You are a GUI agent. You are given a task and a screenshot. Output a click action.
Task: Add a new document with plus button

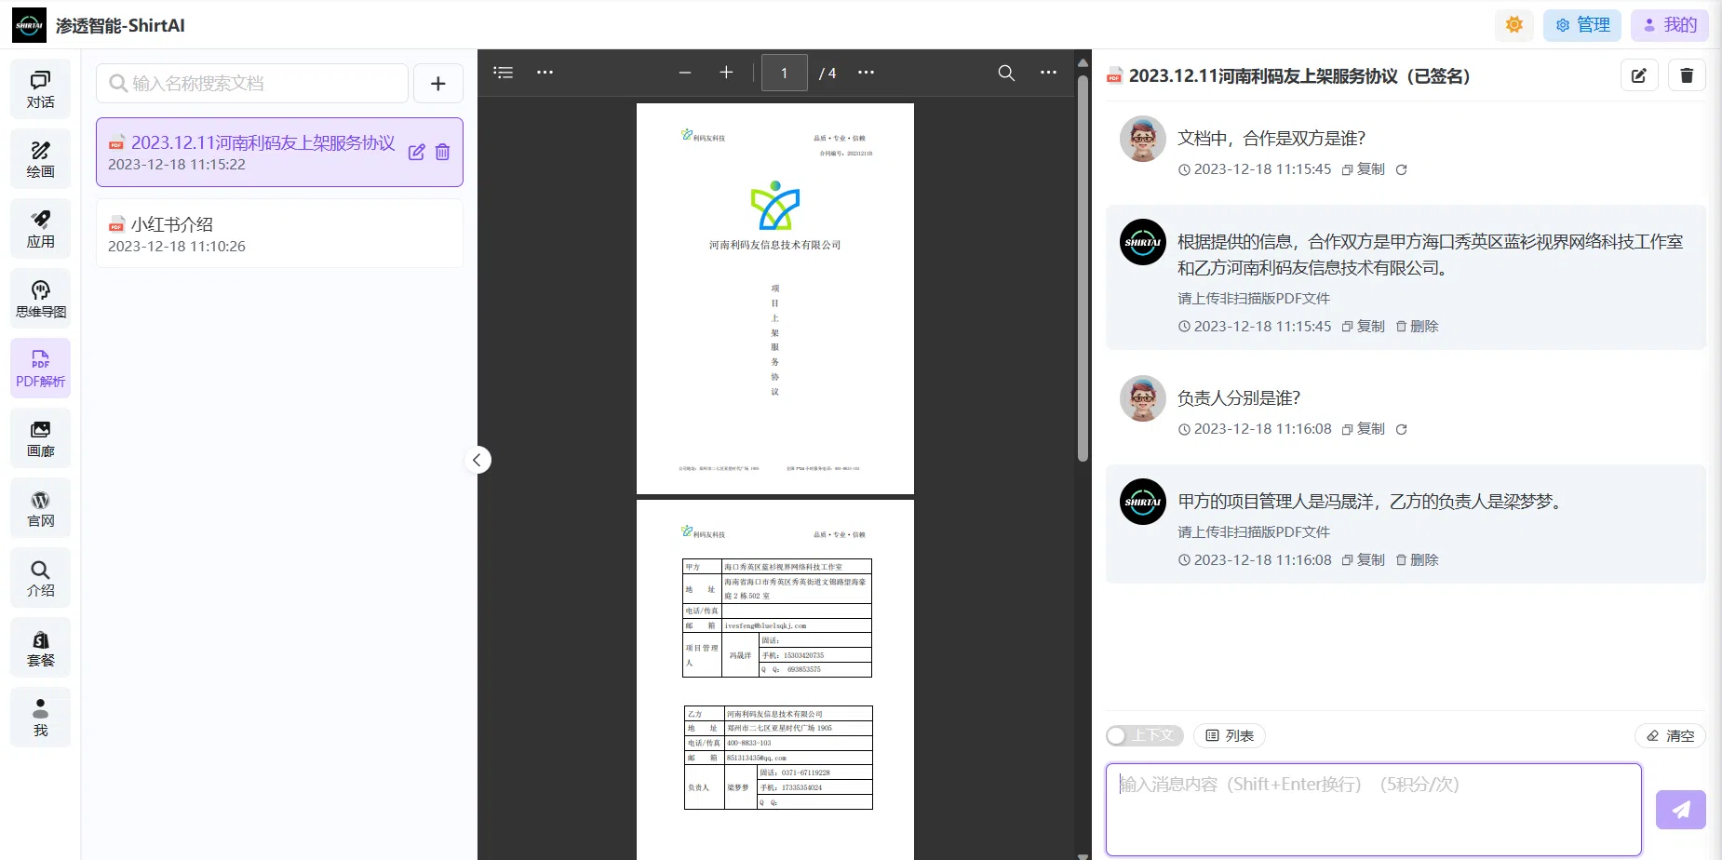pos(438,84)
